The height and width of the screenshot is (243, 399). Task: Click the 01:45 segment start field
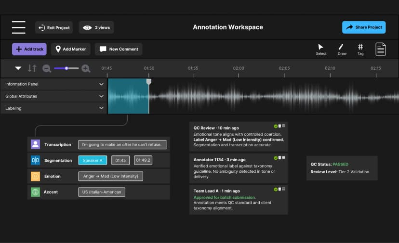[120, 160]
